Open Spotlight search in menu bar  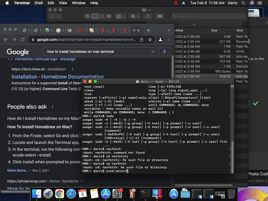point(243,3)
